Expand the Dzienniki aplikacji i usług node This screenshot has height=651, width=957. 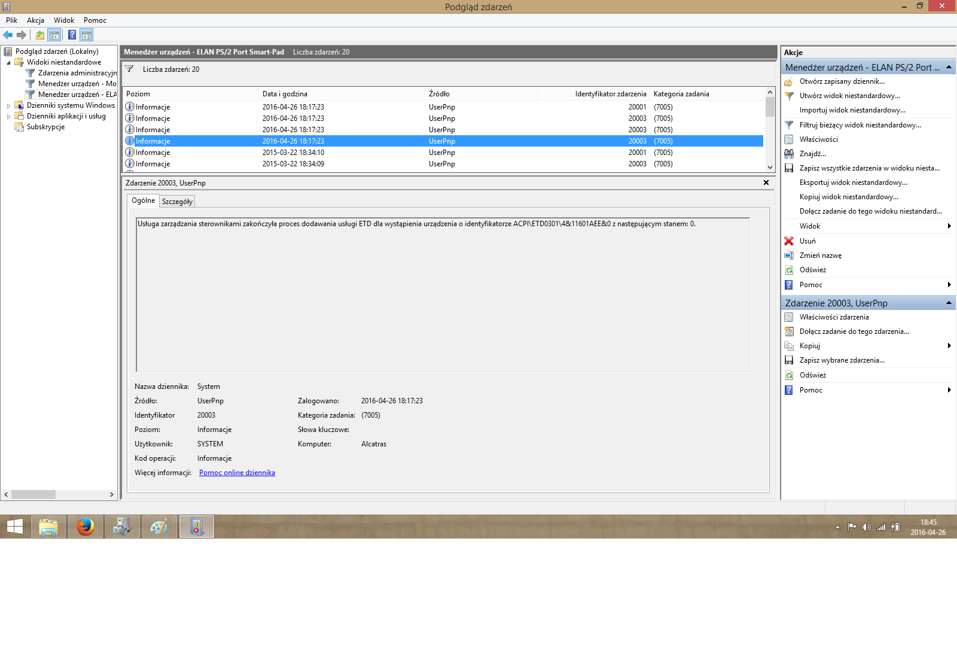click(8, 117)
